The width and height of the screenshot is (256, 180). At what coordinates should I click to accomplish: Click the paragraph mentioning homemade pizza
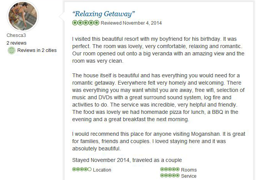pos(158,97)
